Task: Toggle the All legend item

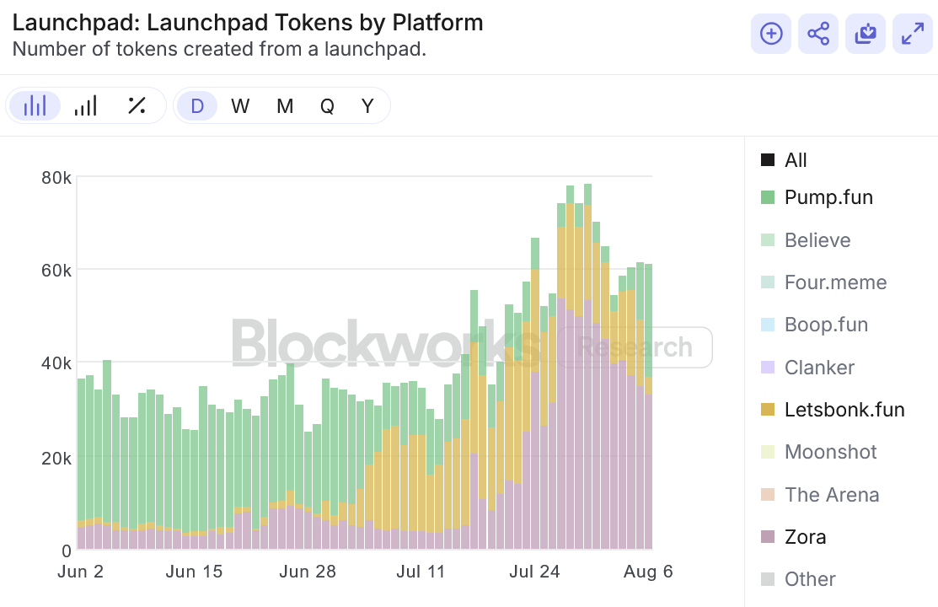Action: coord(795,160)
